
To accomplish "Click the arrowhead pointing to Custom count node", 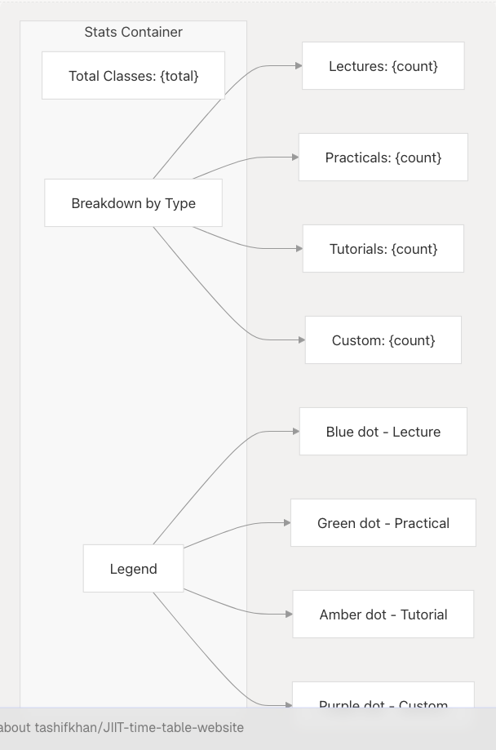I will click(x=300, y=340).
